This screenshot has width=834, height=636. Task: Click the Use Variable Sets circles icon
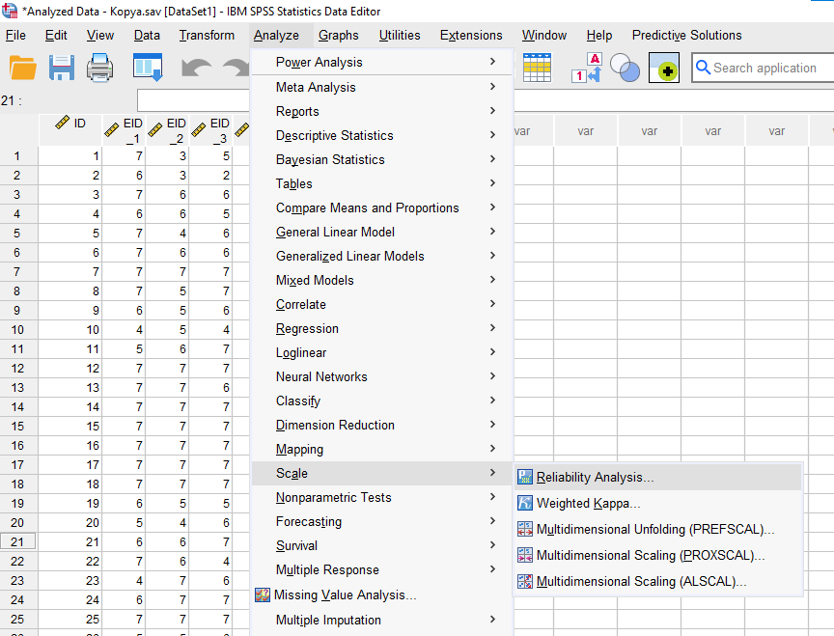pos(625,69)
